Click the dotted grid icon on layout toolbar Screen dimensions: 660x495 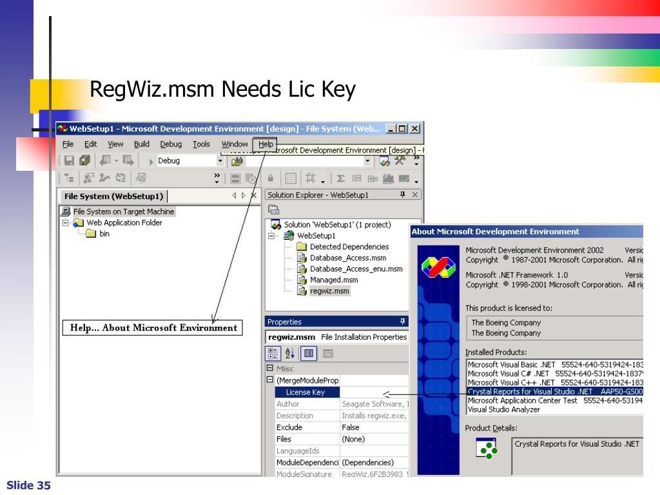[291, 179]
